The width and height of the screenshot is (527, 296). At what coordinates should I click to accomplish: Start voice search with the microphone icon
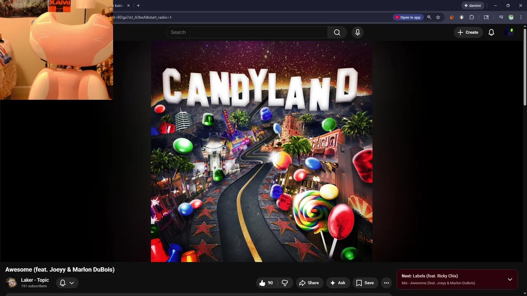[x=357, y=32]
